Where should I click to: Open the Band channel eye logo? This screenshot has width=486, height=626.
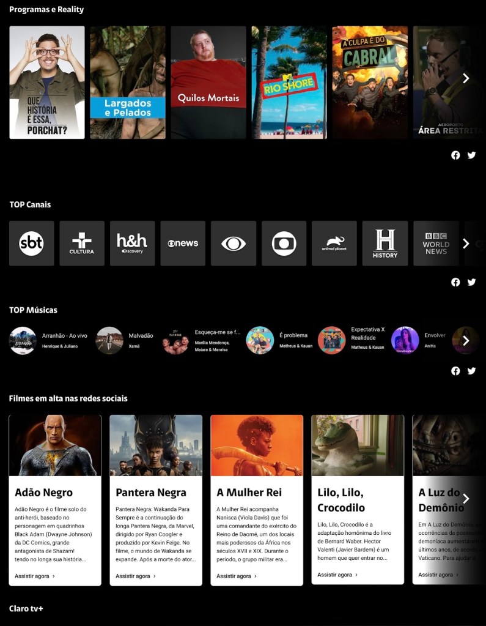pyautogui.click(x=234, y=244)
